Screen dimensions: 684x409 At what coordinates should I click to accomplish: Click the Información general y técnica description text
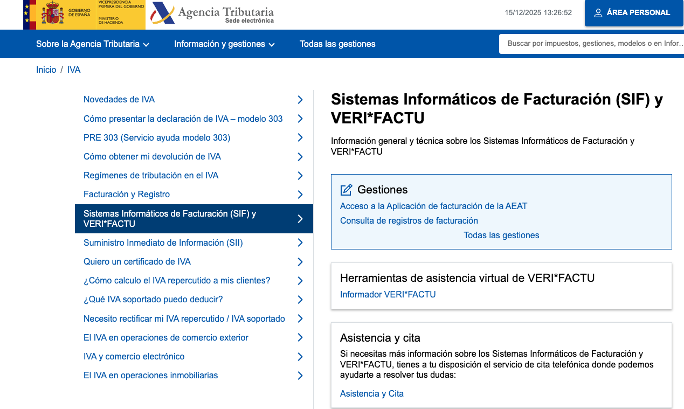[x=482, y=146]
